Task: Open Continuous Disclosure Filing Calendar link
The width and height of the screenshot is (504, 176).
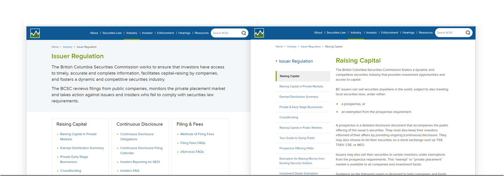Action: pos(141,151)
